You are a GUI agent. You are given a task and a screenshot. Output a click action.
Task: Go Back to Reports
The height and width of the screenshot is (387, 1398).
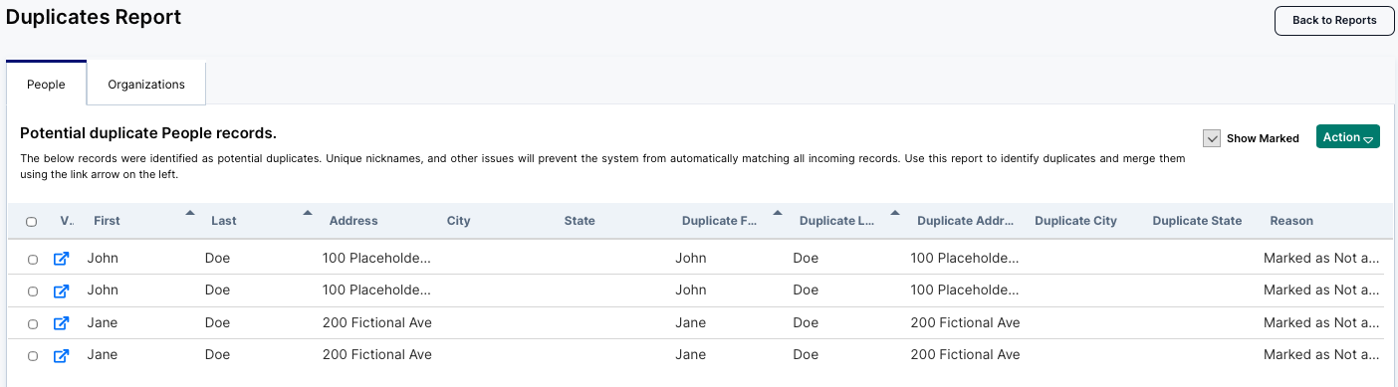pos(1334,20)
